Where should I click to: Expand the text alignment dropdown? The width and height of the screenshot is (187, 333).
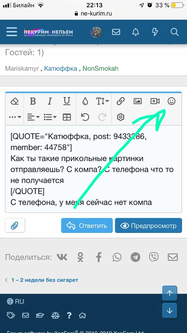[x=34, y=117]
